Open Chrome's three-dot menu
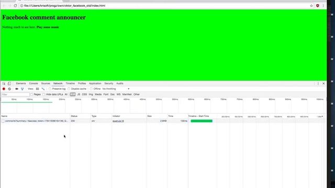The height and width of the screenshot is (188, 335). click(323, 6)
